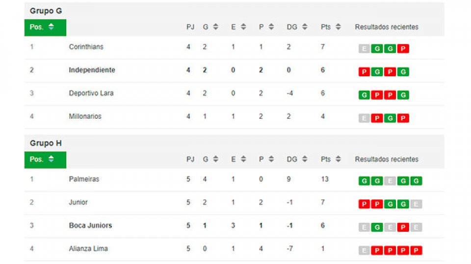
Task: Sort Grupo G by goal difference (DG) arrows
Action: coord(305,27)
